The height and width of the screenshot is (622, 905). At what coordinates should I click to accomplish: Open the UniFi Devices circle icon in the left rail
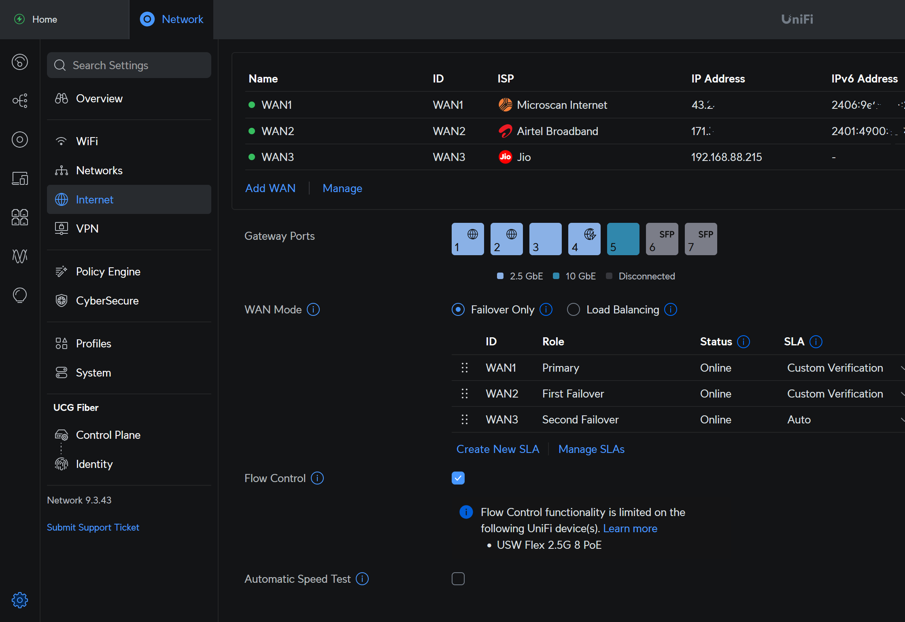coord(20,140)
